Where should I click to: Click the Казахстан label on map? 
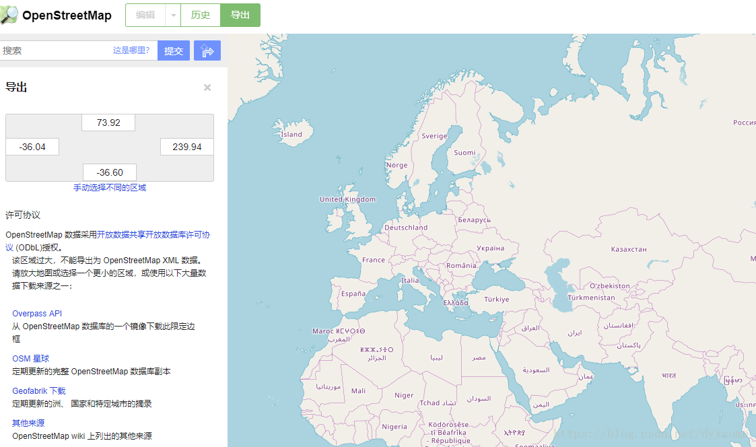629,249
